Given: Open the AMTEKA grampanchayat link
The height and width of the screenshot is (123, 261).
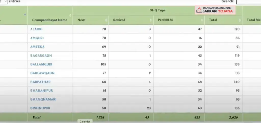Looking at the screenshot, I should 37,47.
